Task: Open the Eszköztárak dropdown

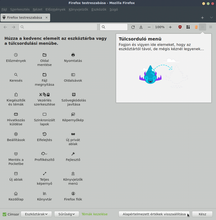Action: click(x=36, y=214)
